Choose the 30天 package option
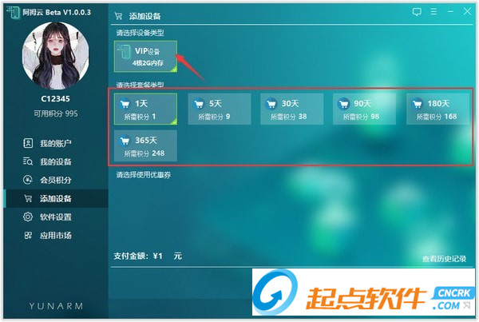Screen dimensions: 479x322 291,109
